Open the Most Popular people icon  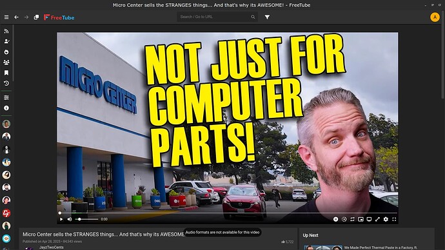tap(6, 63)
